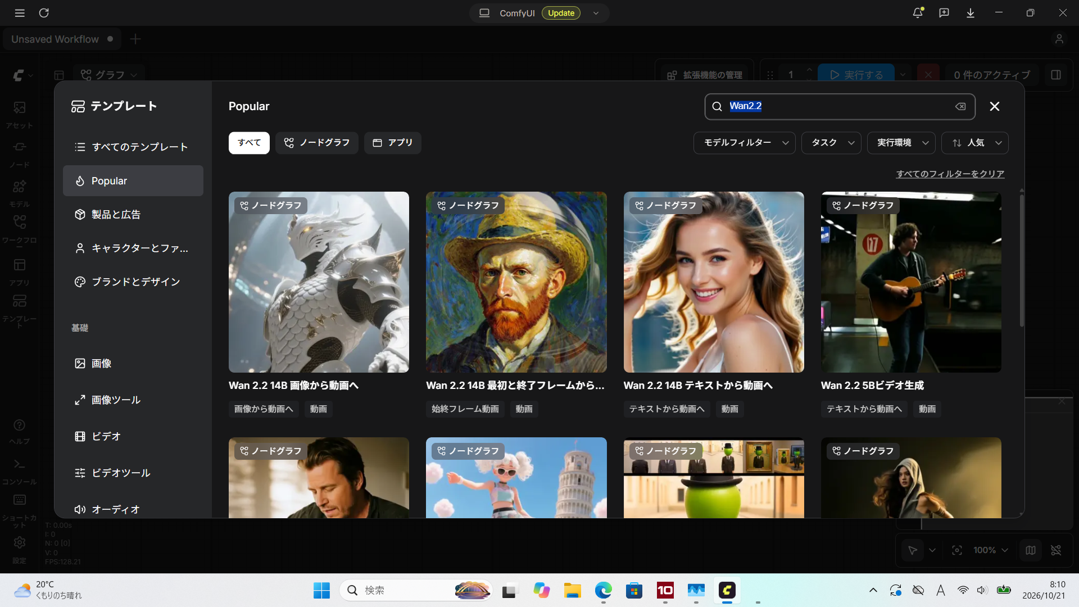Viewport: 1079px width, 607px height.
Task: Open the hamburger menu icon
Action: 20,13
